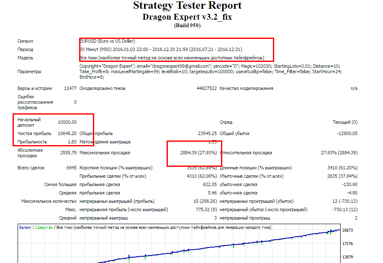Select EURUSD (Euro vs US Dollar) value

(107, 41)
